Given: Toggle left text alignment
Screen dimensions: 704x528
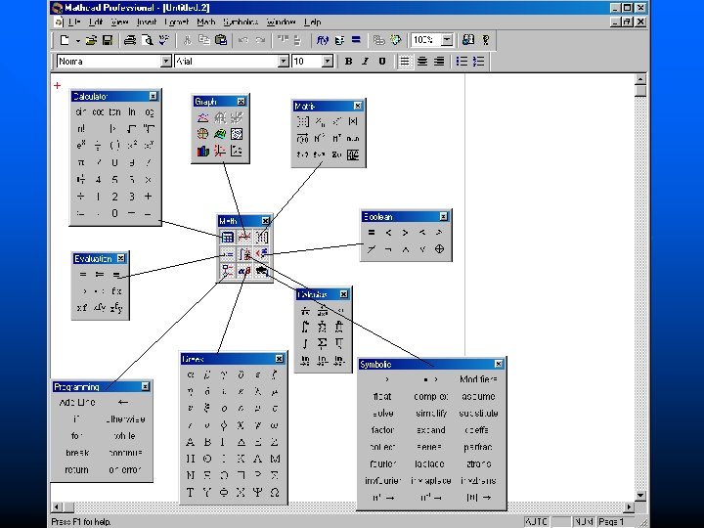Looking at the screenshot, I should click(405, 62).
